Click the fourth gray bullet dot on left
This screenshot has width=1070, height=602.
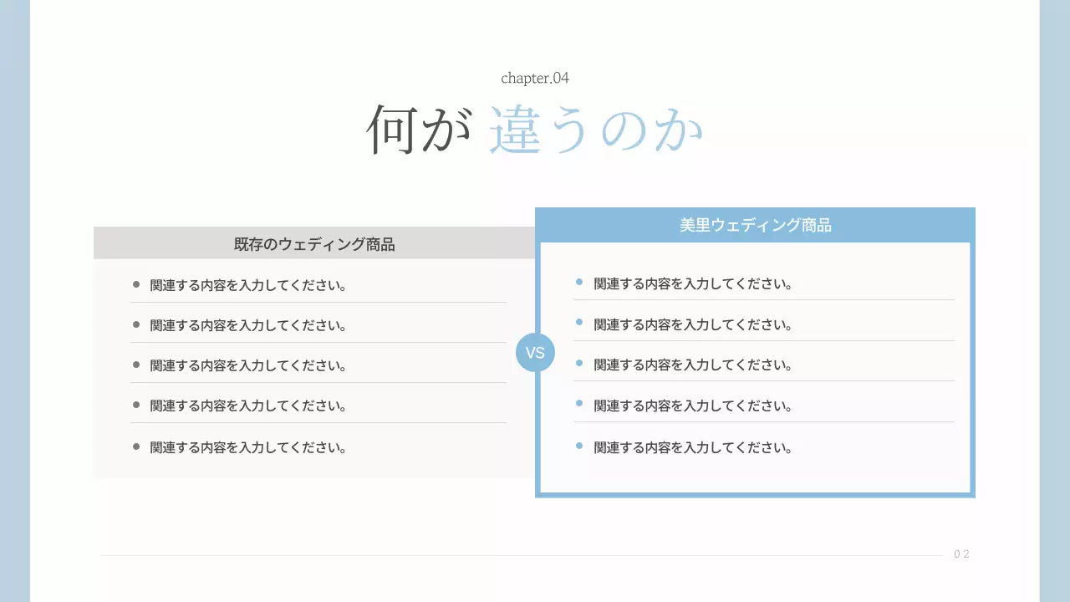click(x=135, y=405)
